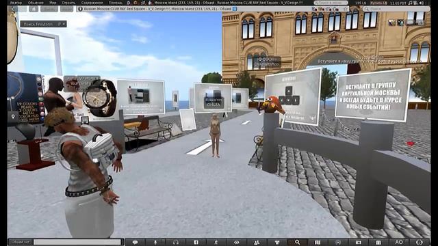Toggle media playback icon in status bar
438x246 pixels.
click(x=415, y=3)
